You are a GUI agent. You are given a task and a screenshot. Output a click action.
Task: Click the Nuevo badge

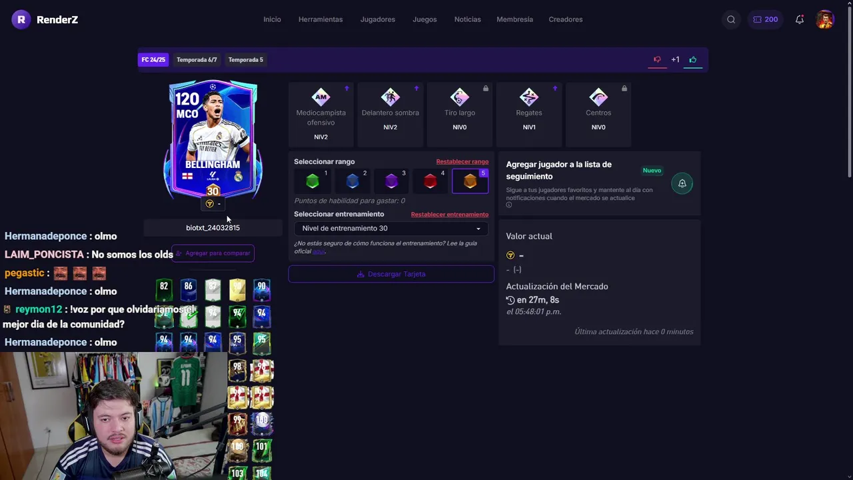coord(652,171)
